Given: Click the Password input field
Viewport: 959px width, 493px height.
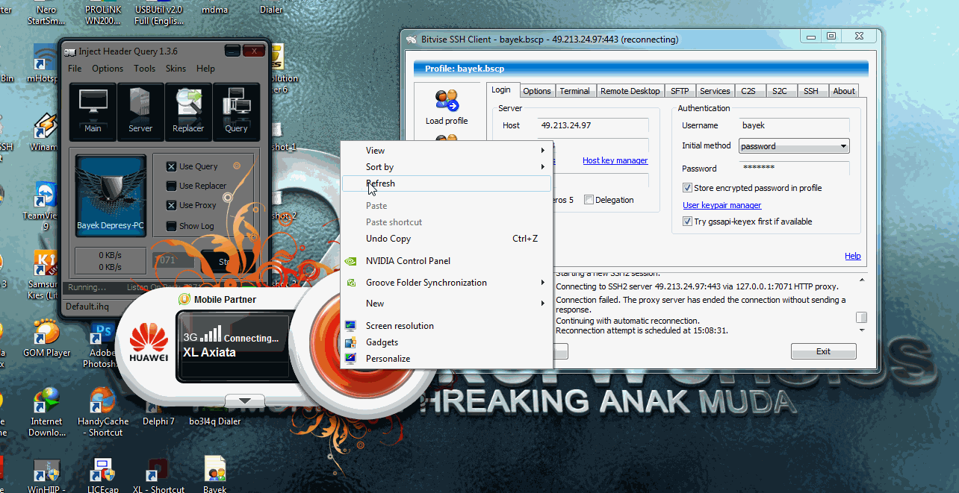Looking at the screenshot, I should click(x=795, y=168).
